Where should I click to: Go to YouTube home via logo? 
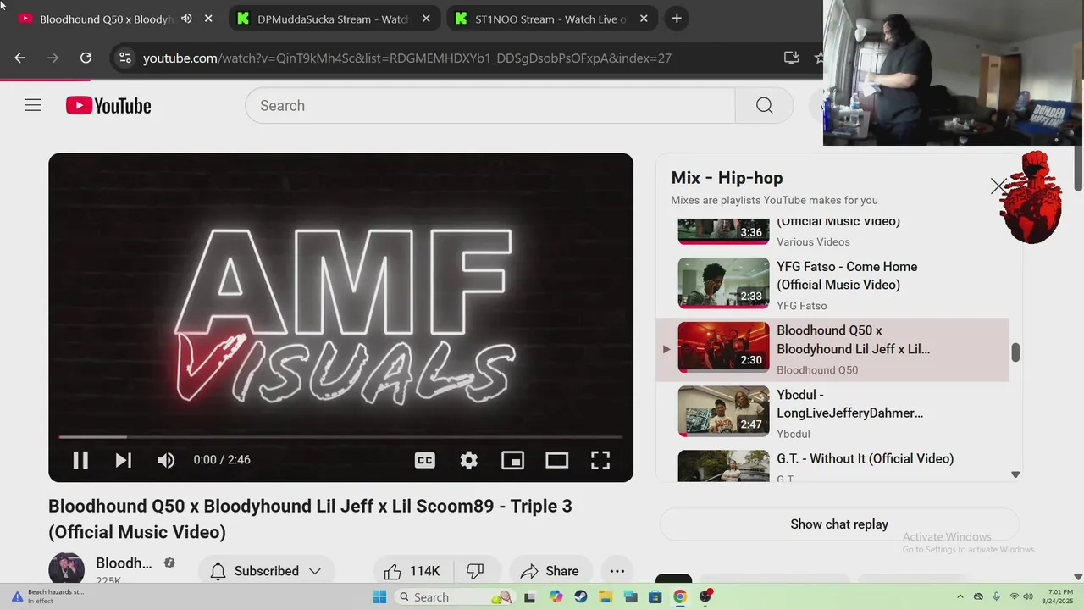click(108, 106)
